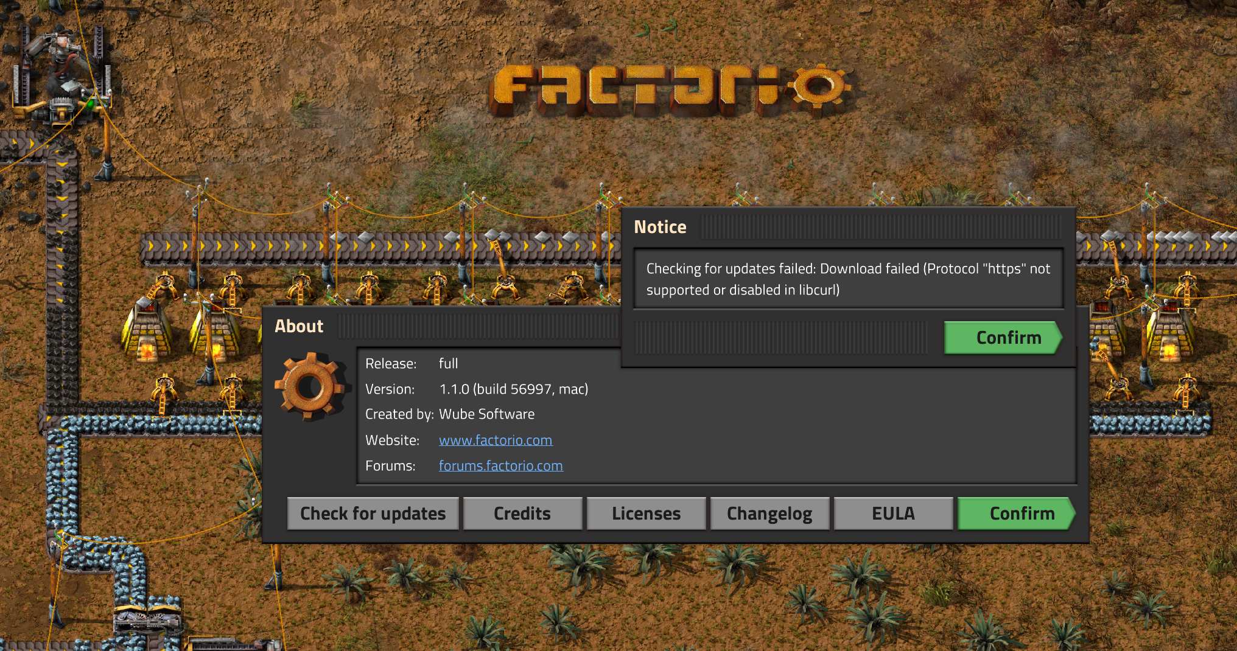1237x651 pixels.
Task: Click the version 1.1.0 build text
Action: point(514,389)
